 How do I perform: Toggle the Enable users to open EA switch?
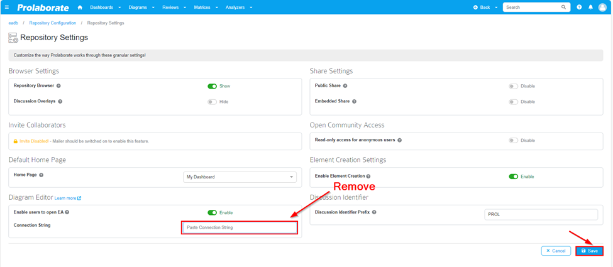(212, 213)
